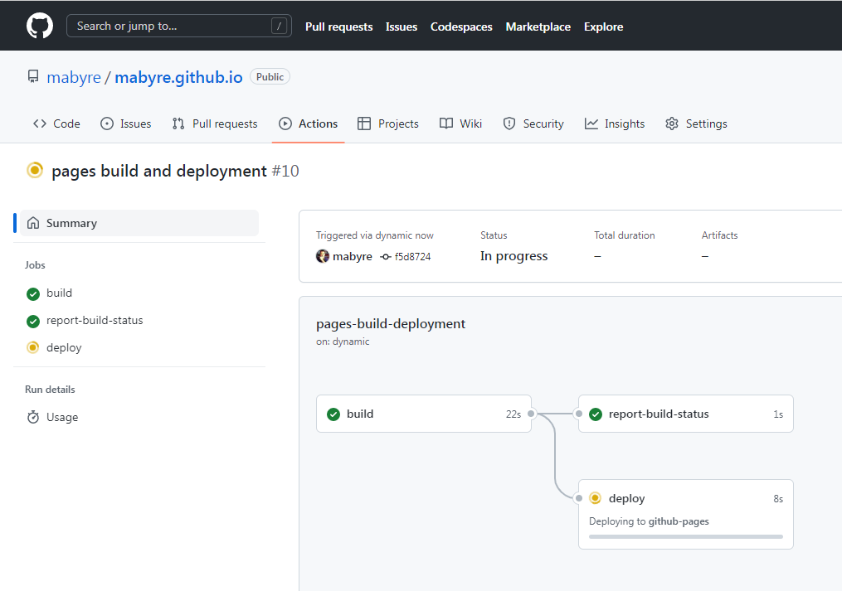Click the deploy progress bar

pyautogui.click(x=686, y=537)
